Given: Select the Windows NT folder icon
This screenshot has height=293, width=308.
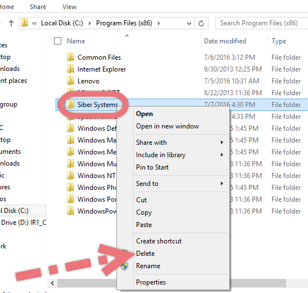Looking at the screenshot, I should (x=70, y=175).
